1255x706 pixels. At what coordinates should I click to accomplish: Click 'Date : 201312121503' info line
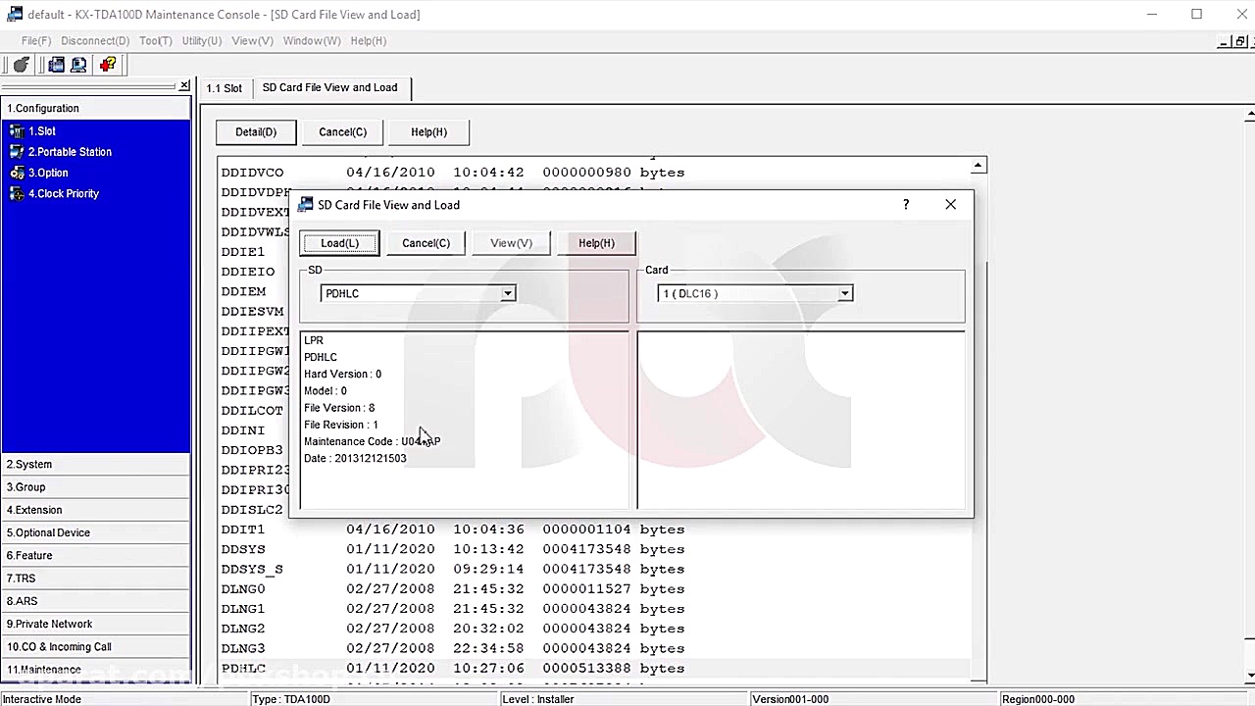click(355, 458)
